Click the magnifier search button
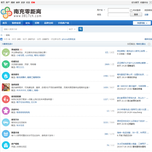Screen dimensions: 152x152 pos(81,29)
